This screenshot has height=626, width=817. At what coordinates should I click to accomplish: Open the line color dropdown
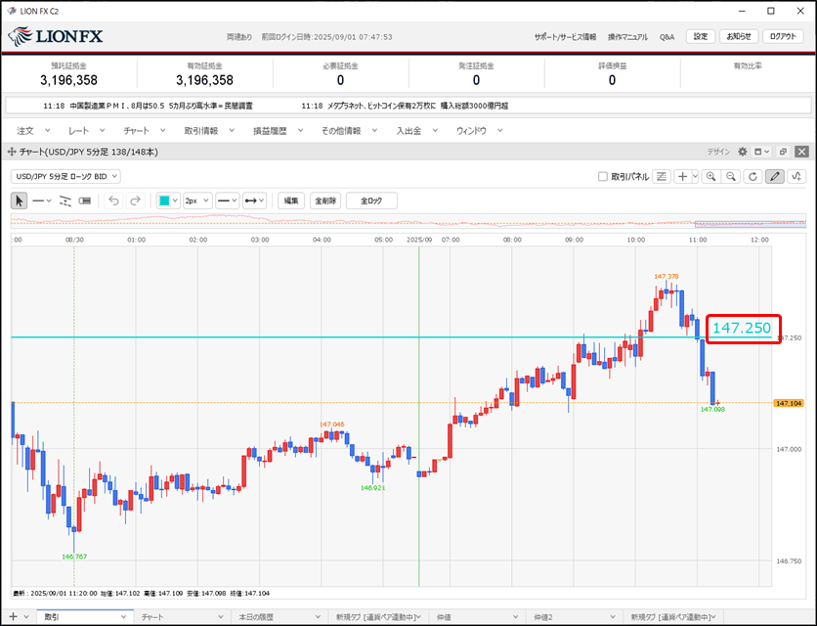coord(168,201)
